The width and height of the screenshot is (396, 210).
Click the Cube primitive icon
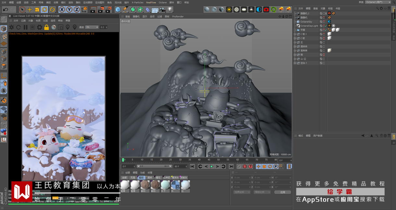coord(118,9)
